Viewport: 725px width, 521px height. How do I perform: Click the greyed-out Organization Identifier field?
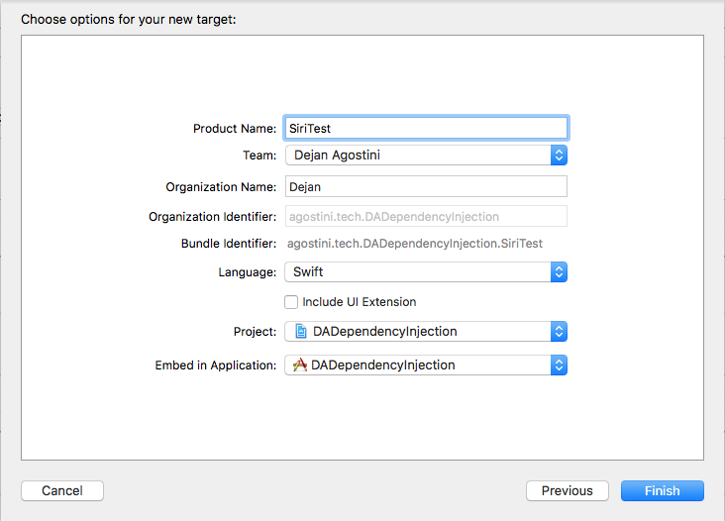[x=426, y=216]
